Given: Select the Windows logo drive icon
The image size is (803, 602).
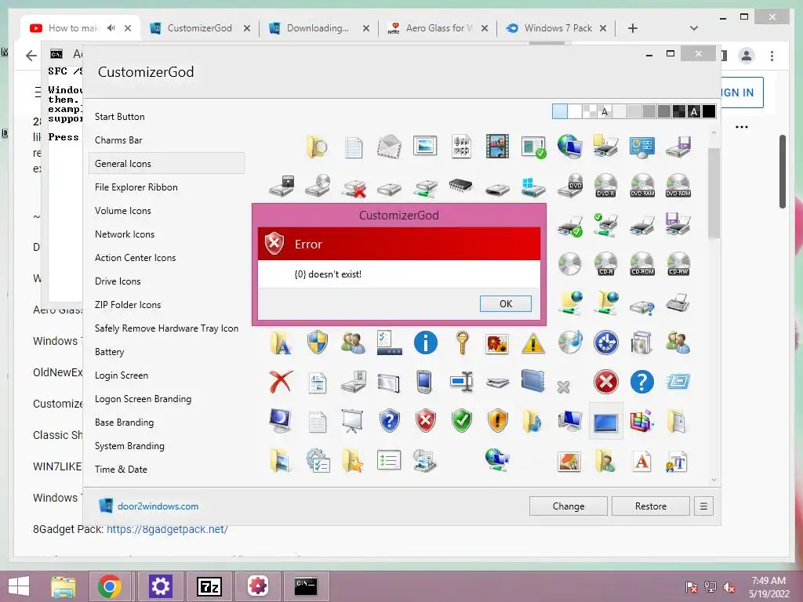Looking at the screenshot, I should pos(533,187).
